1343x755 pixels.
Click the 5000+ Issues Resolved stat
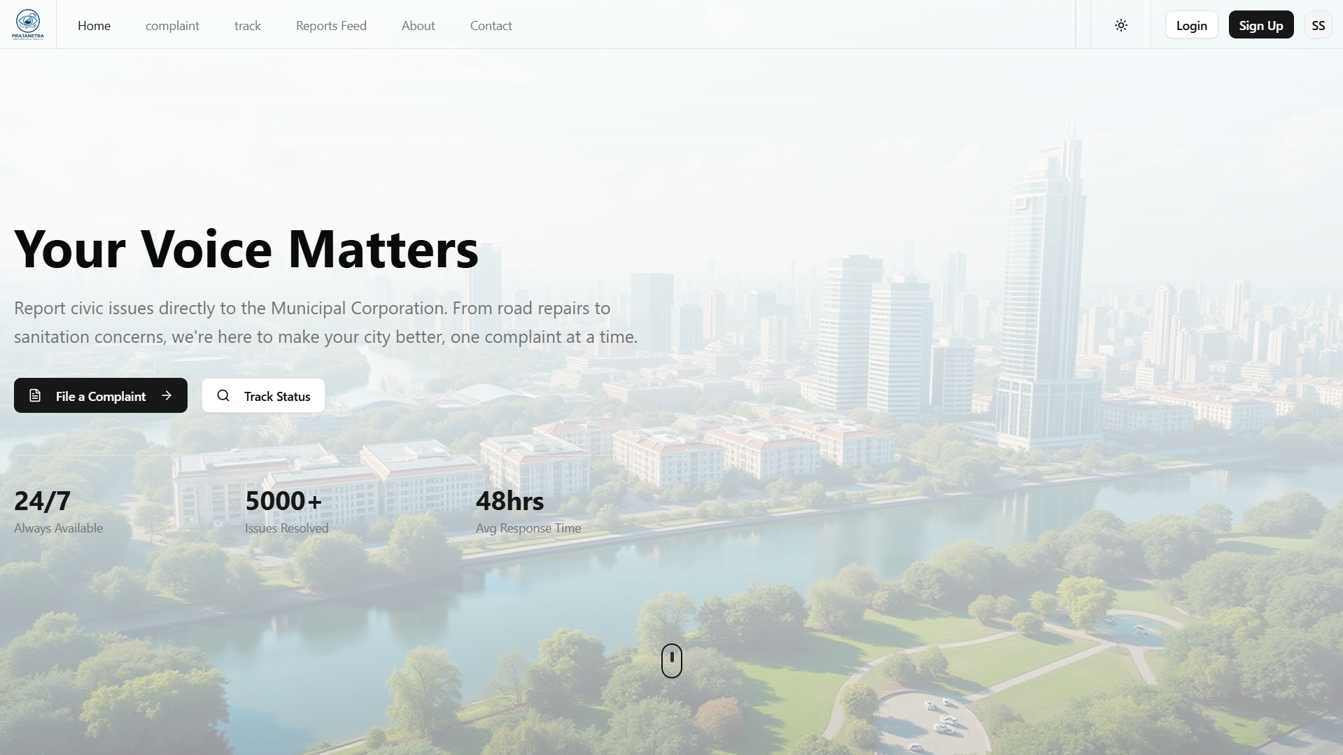(286, 511)
